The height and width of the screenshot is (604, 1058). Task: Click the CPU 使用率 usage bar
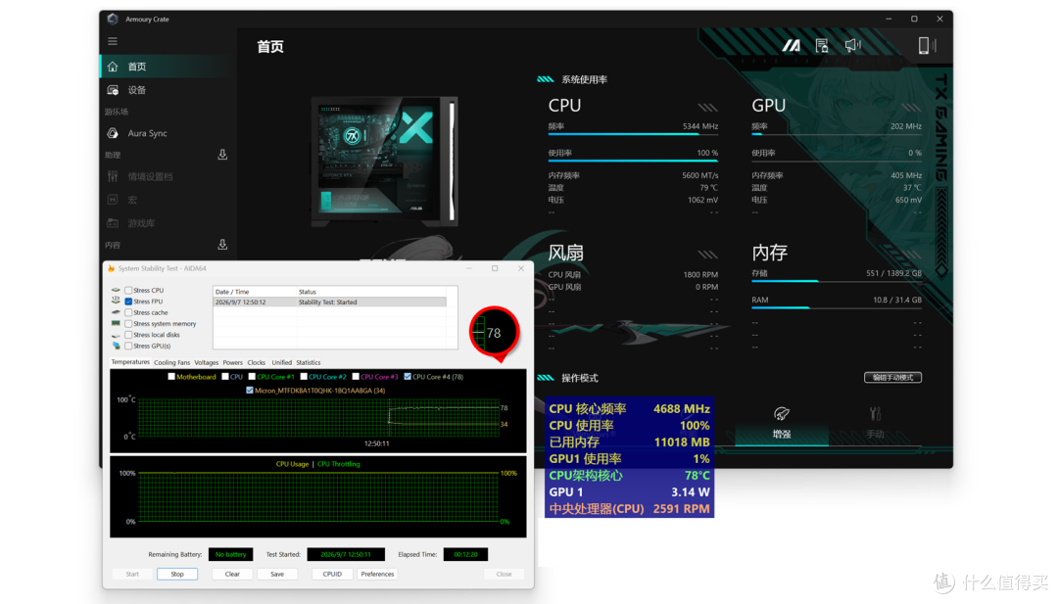pos(633,162)
